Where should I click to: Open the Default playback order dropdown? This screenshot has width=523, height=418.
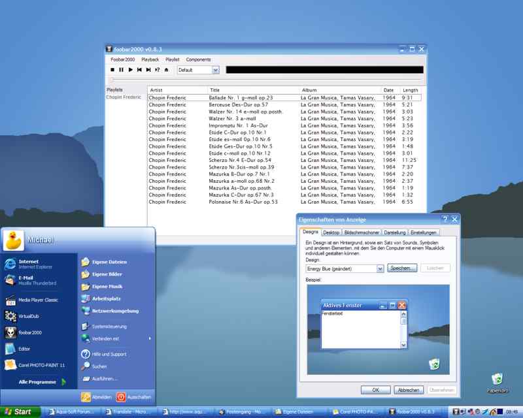point(216,70)
